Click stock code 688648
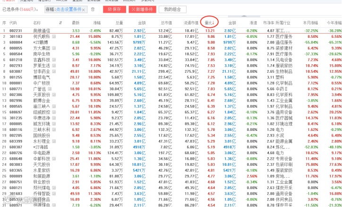The height and width of the screenshot is (207, 342). [x=16, y=159]
